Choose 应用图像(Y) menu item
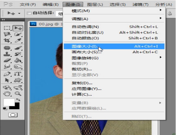176x135 pixels. (x=114, y=89)
